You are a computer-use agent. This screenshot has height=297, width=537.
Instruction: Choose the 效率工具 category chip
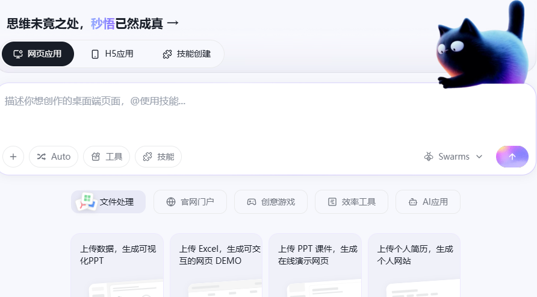pyautogui.click(x=352, y=202)
